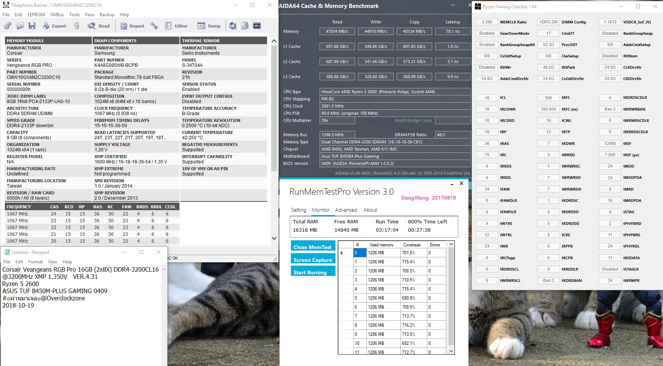Viewport: 663px width, 366px height.
Task: Click the Start Burning button
Action: click(x=313, y=271)
